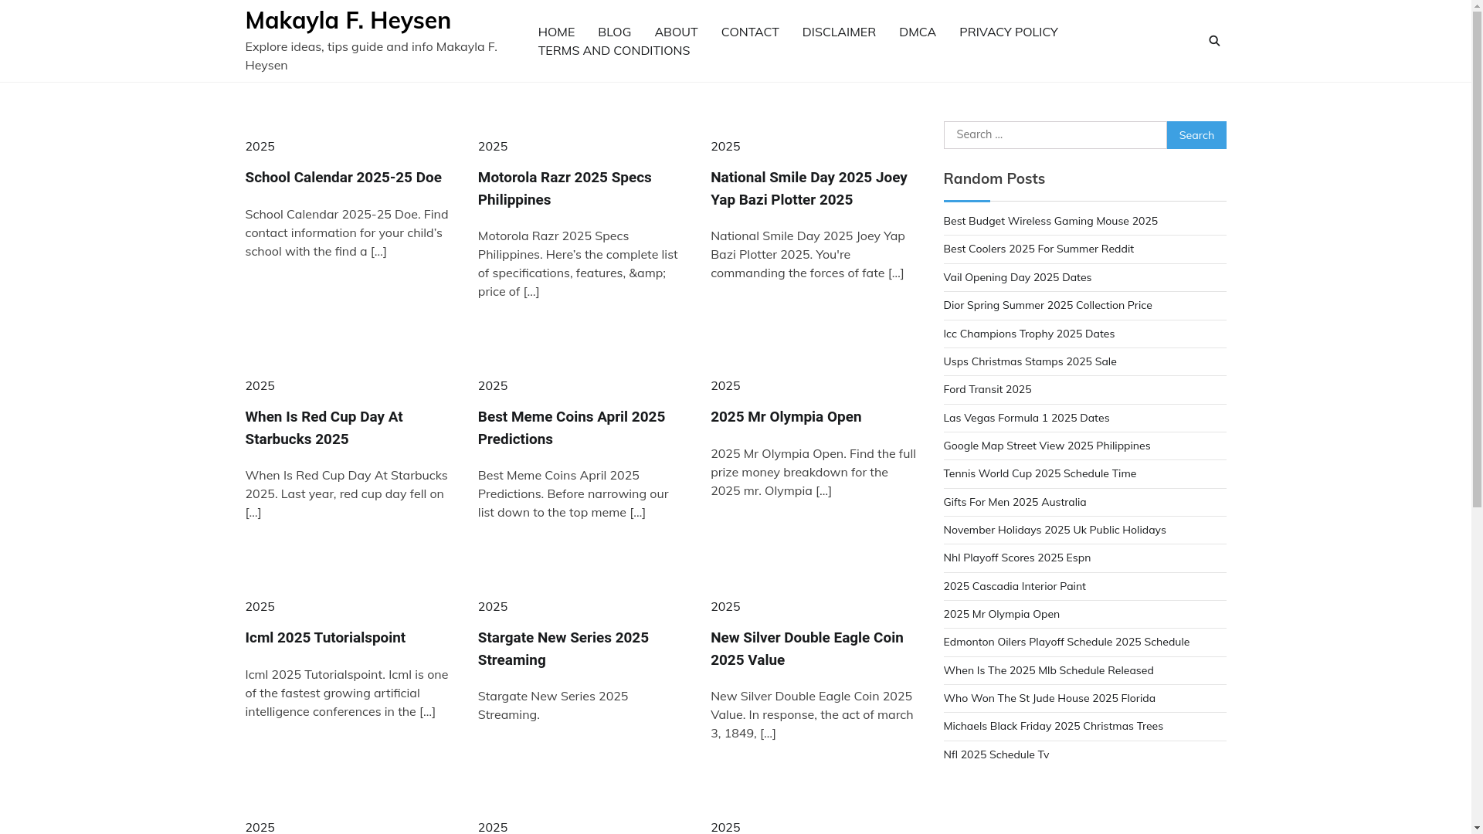The width and height of the screenshot is (1483, 834).
Task: Focus the sidebar search input field
Action: (x=1055, y=135)
